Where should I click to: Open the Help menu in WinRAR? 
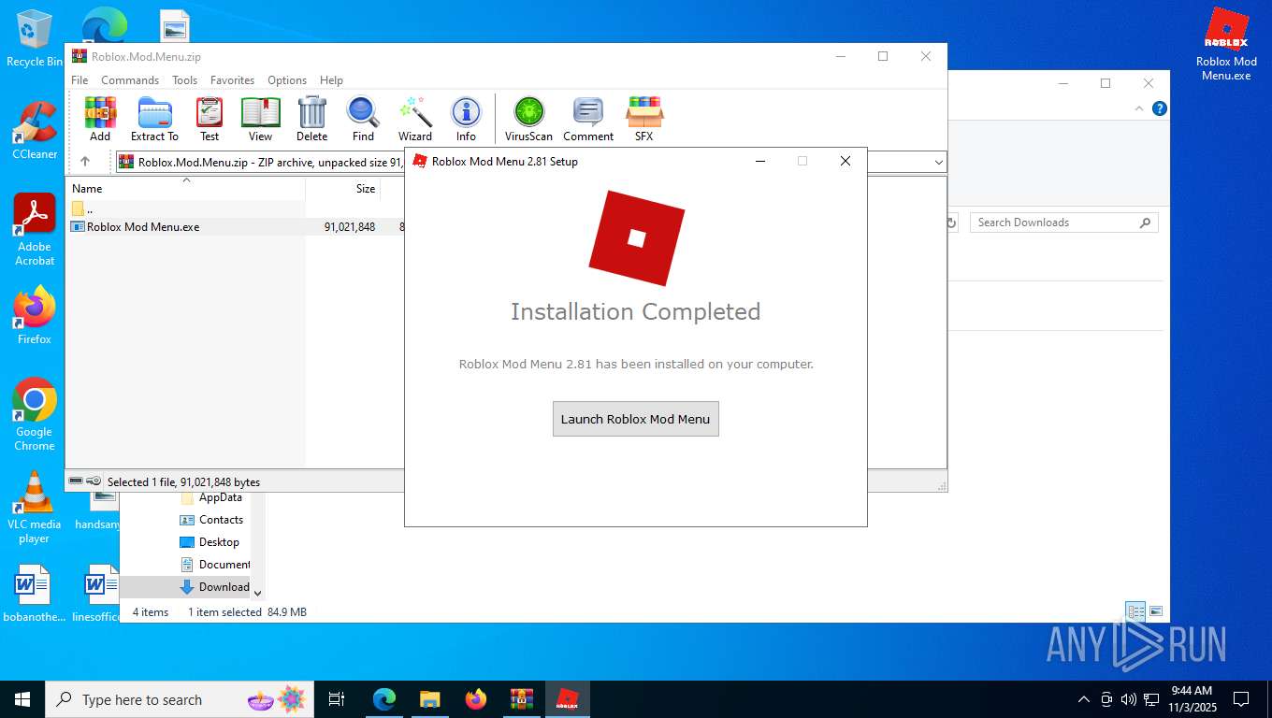click(x=331, y=80)
